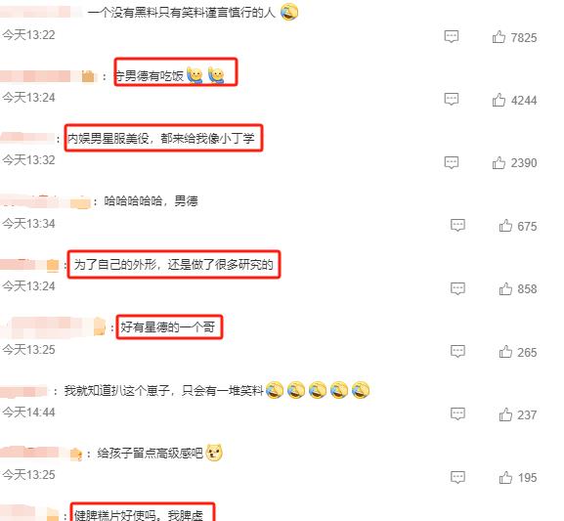
Task: Reply to the 14:44 comment
Action: click(x=457, y=414)
